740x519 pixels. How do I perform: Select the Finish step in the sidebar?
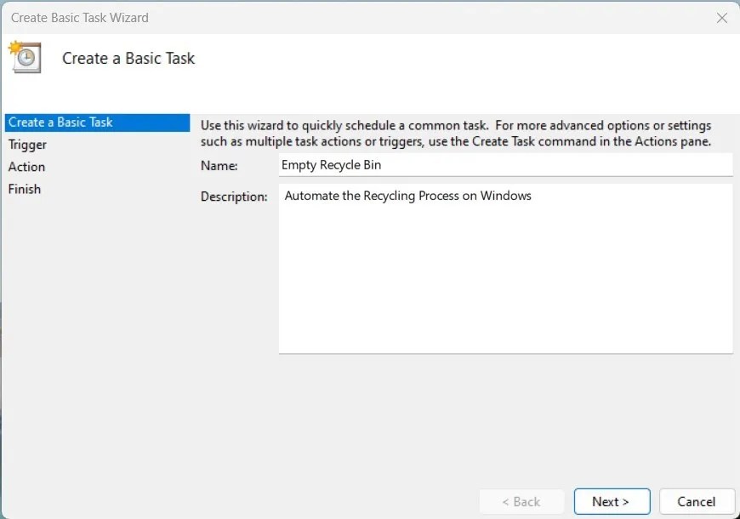click(x=24, y=188)
